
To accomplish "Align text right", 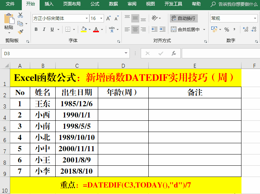I will point(143,29).
